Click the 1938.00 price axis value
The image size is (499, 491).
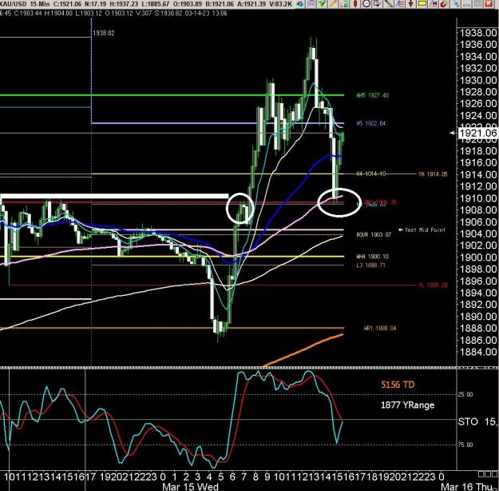[477, 33]
